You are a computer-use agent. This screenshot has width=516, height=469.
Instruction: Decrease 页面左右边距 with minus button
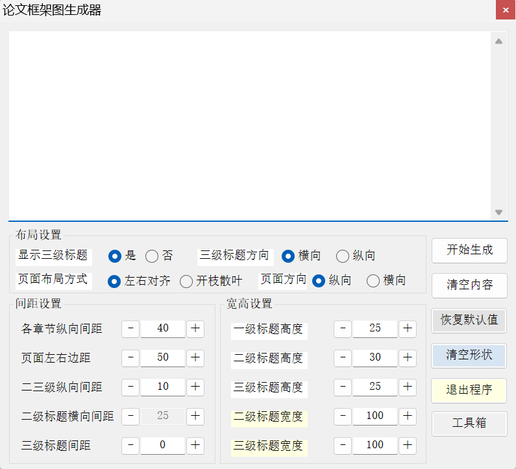pos(130,358)
